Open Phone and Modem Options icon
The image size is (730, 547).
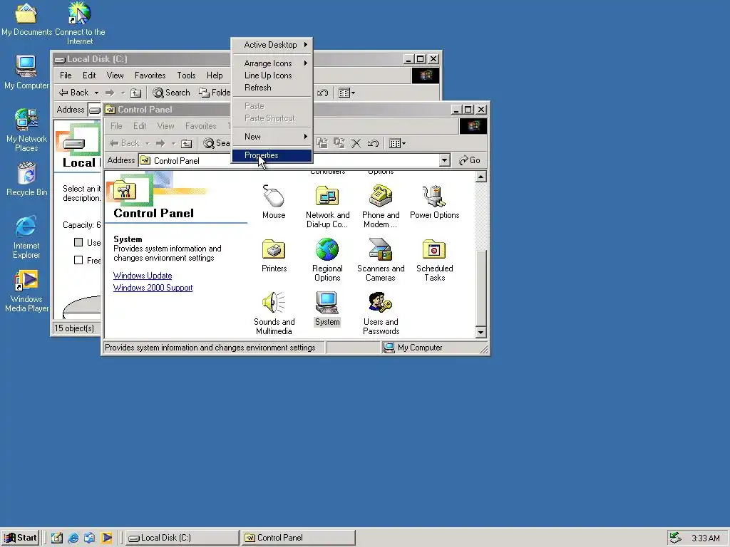(x=381, y=207)
